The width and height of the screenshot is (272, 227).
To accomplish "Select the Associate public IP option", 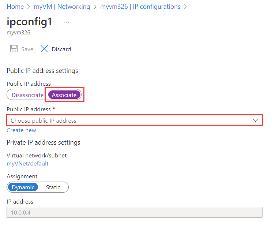I will coord(64,95).
